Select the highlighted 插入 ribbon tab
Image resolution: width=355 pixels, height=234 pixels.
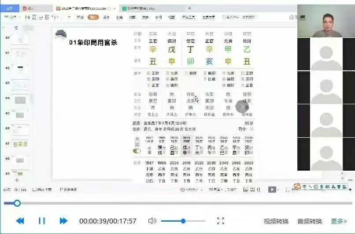93,17
